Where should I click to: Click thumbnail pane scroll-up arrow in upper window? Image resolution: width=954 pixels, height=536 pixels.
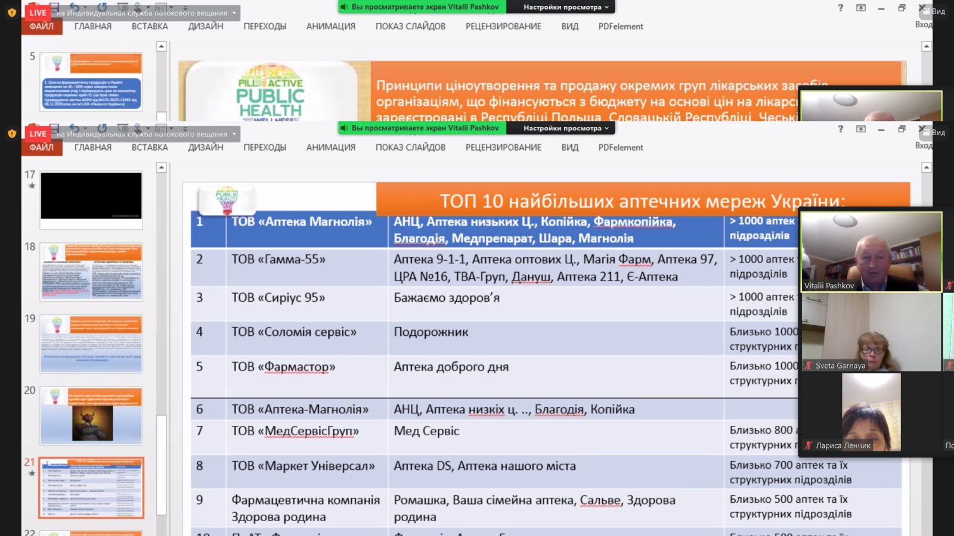pyautogui.click(x=161, y=46)
